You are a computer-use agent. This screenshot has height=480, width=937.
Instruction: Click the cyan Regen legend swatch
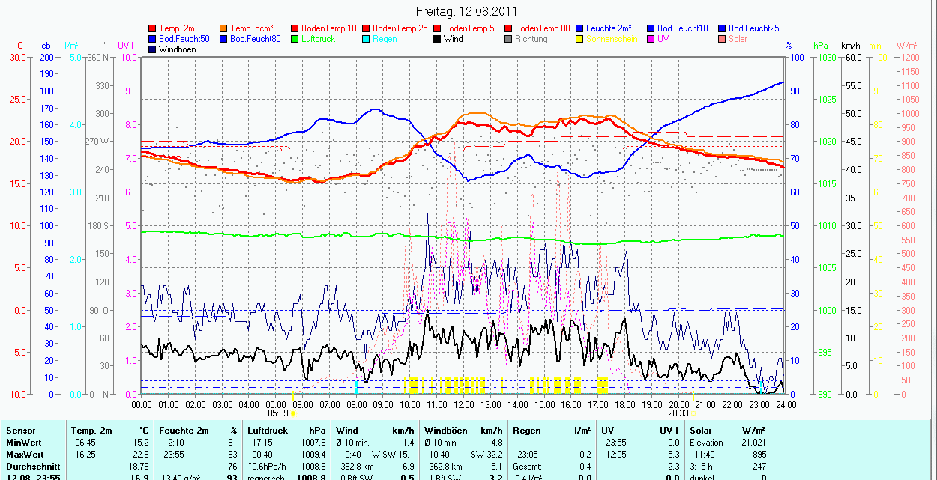tap(365, 39)
